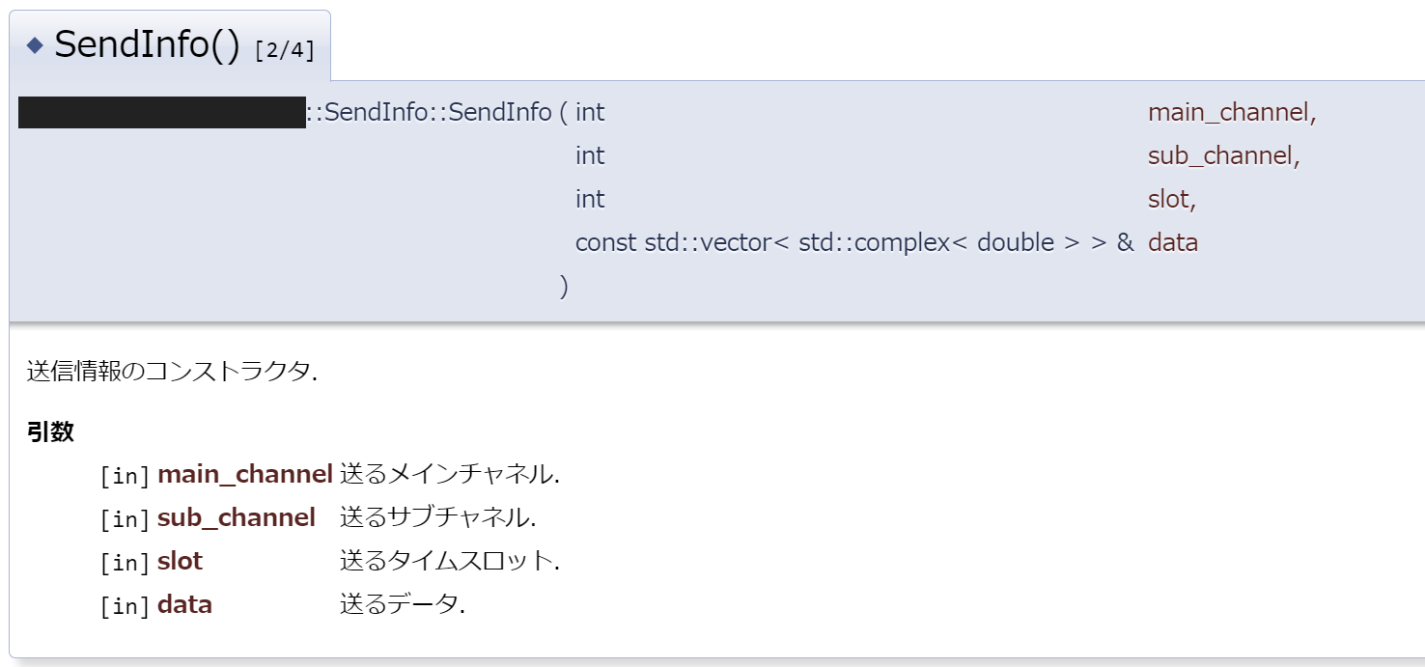Click the [in] tag beside data
Image resolution: width=1425 pixels, height=667 pixels.
click(x=126, y=605)
